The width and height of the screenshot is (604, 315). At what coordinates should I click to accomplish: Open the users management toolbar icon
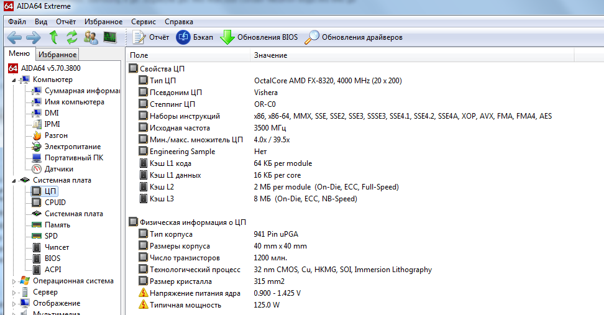(91, 37)
